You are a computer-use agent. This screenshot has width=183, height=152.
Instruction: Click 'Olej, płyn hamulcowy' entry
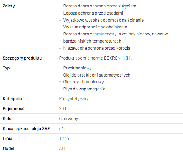(83, 82)
